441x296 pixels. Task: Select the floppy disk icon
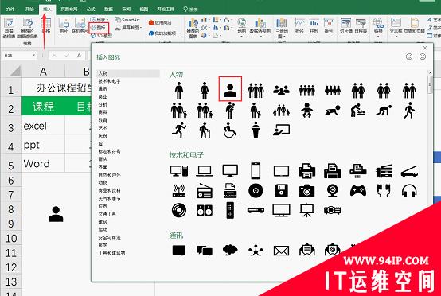(281, 191)
